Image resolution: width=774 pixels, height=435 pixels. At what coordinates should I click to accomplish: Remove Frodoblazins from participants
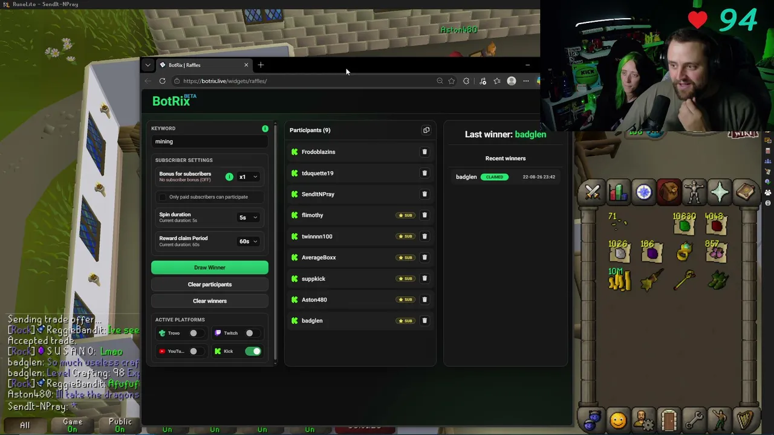tap(424, 152)
